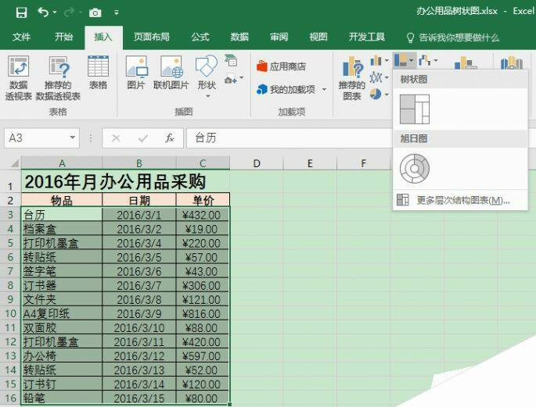Choose the 旭日图 sunburst chart thumbnail
The width and height of the screenshot is (536, 407).
pyautogui.click(x=415, y=169)
